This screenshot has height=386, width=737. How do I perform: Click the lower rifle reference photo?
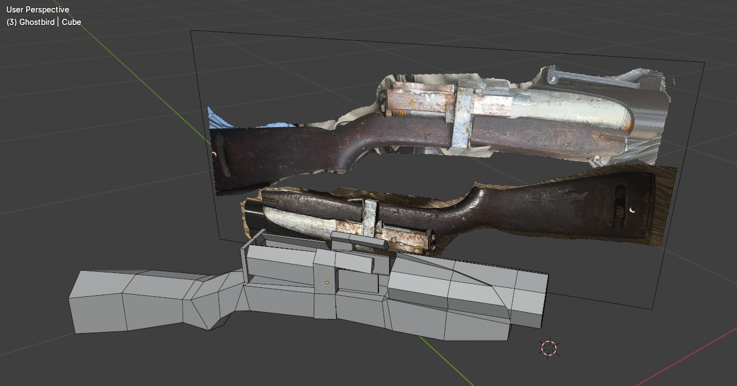point(460,213)
